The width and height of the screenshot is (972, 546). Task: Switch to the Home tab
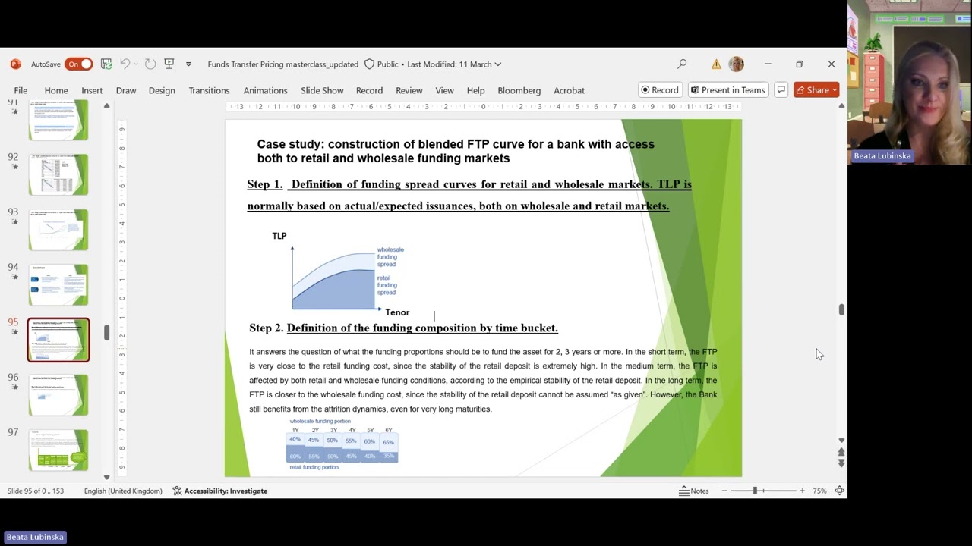[56, 90]
